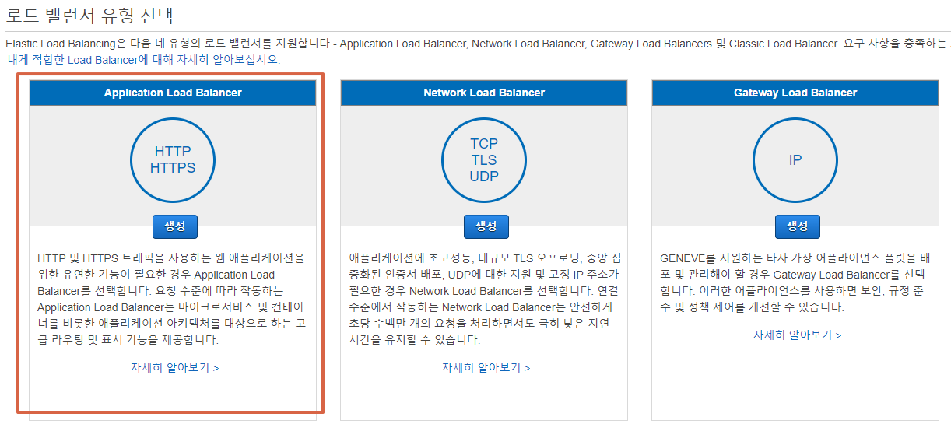
Task: Create a Network Load Balancer with 생성
Action: coord(486,226)
